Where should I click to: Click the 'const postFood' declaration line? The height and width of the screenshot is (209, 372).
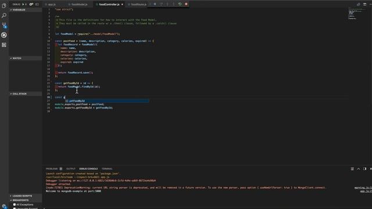pos(104,41)
